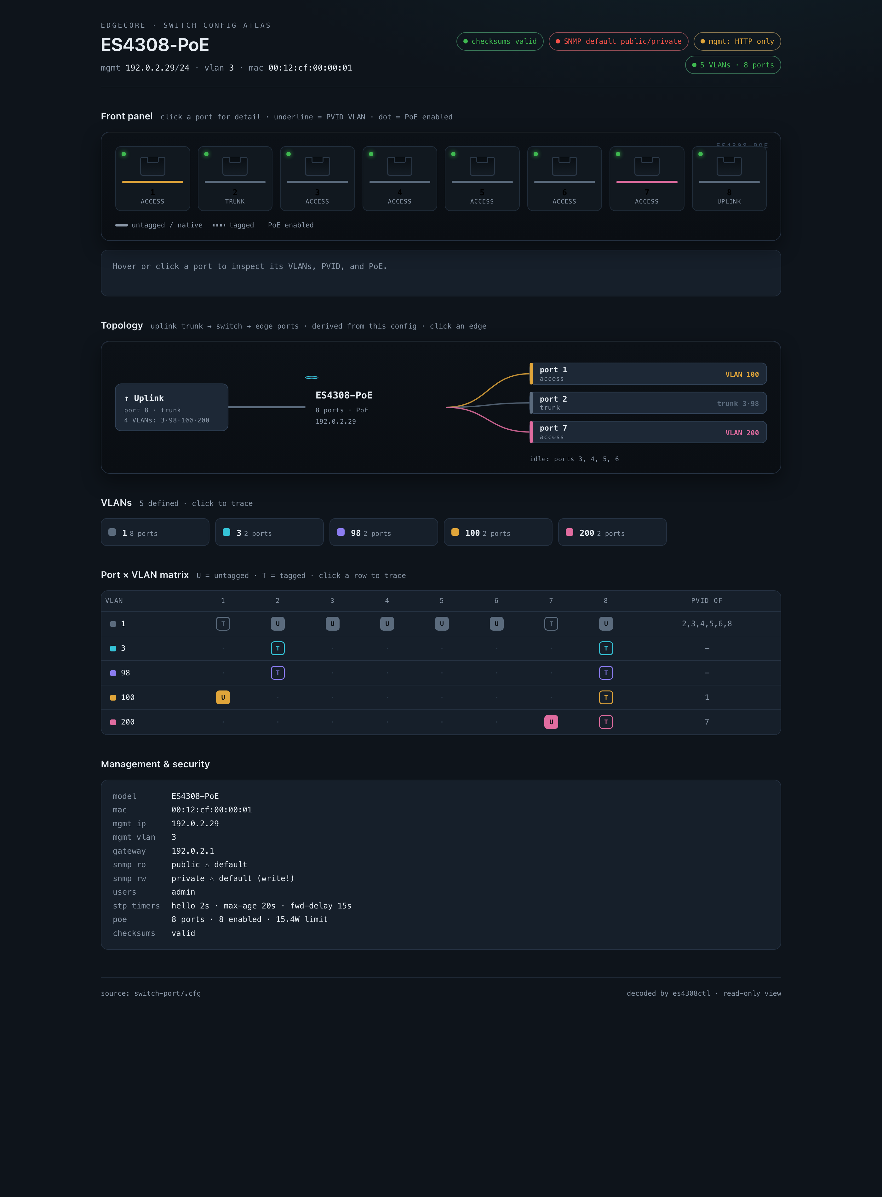The width and height of the screenshot is (882, 1197).
Task: Click untagged U badge for VLAN 1 port 6
Action: tap(496, 624)
